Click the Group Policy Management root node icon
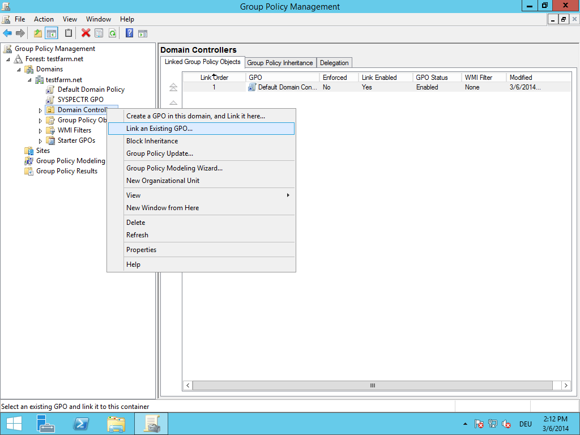Image resolution: width=580 pixels, height=435 pixels. pos(7,49)
